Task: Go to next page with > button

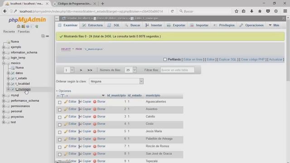Action: (81, 70)
